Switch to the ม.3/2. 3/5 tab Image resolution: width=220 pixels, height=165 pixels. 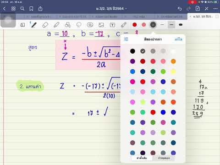203,16
